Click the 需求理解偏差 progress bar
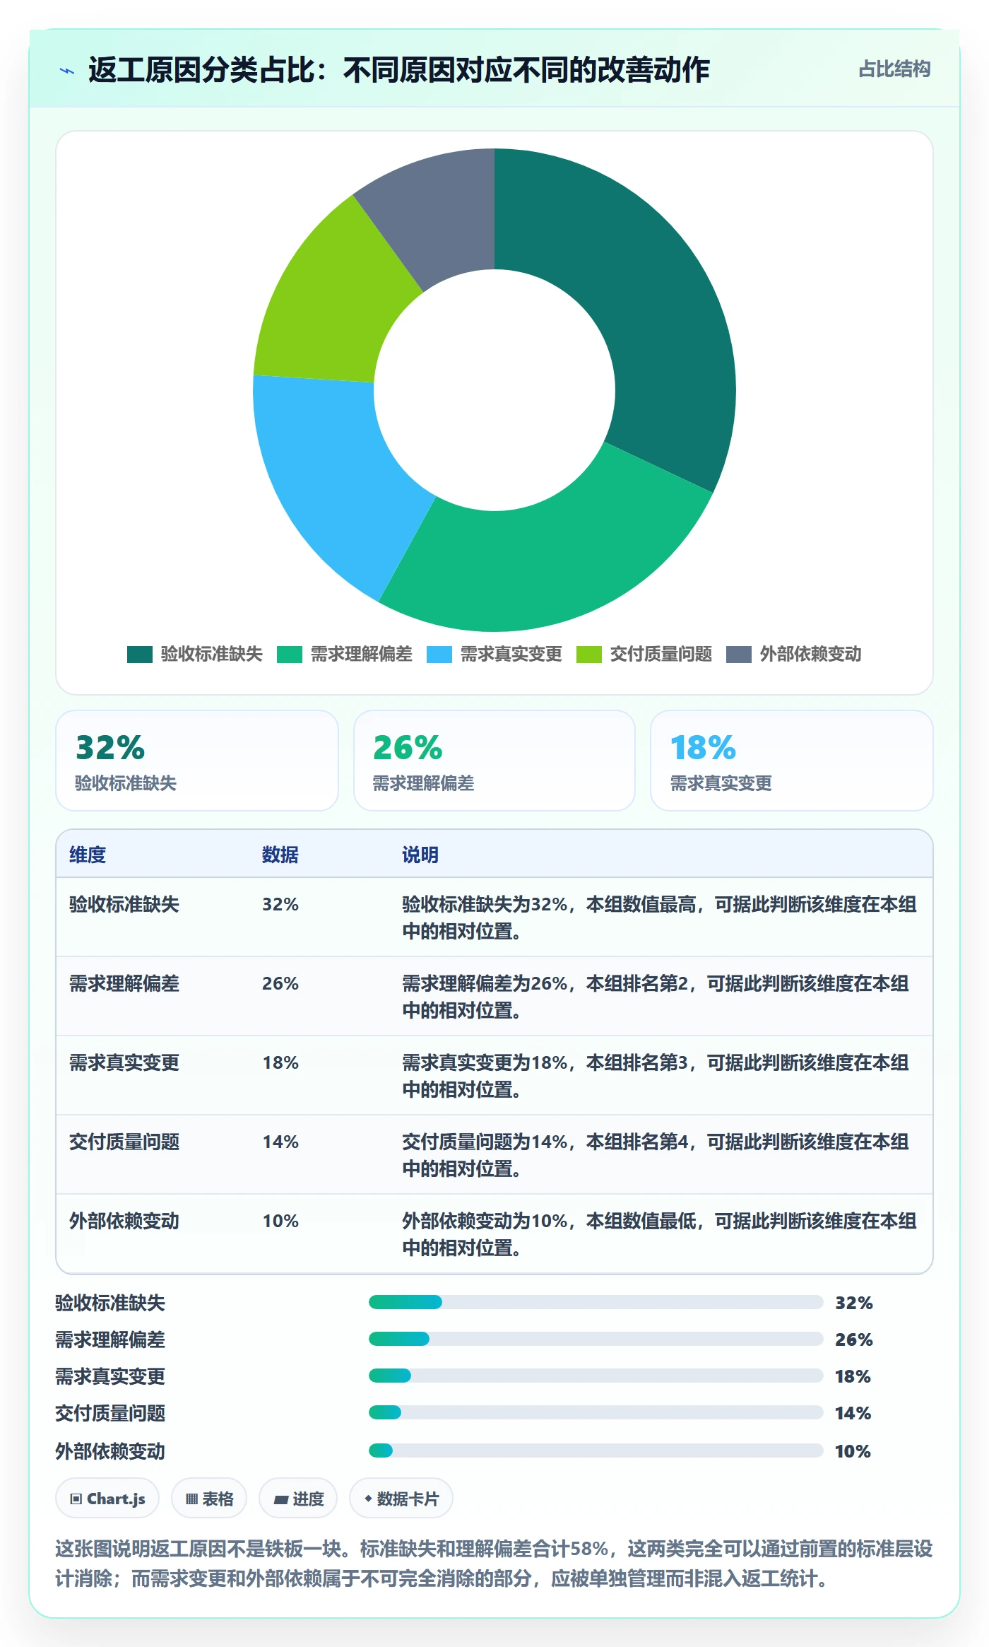Image resolution: width=989 pixels, height=1647 pixels. pos(596,1339)
